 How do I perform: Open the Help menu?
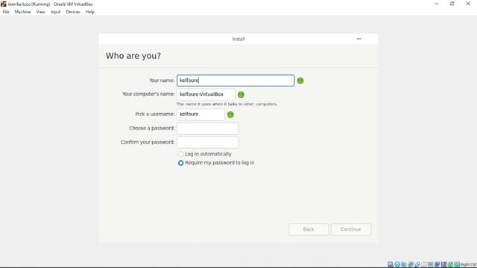click(x=89, y=12)
